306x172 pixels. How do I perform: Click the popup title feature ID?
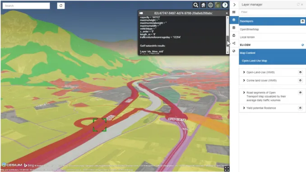183,13
